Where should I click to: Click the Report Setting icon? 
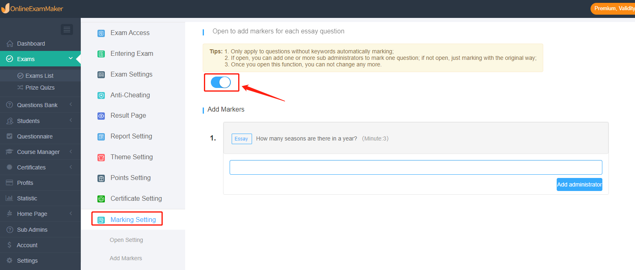(101, 137)
